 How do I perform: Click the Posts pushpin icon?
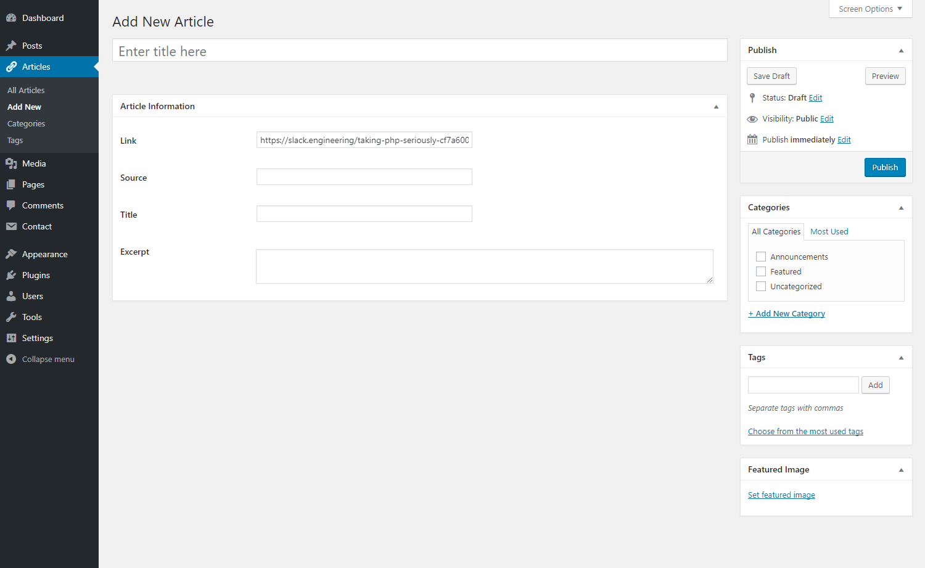click(11, 46)
